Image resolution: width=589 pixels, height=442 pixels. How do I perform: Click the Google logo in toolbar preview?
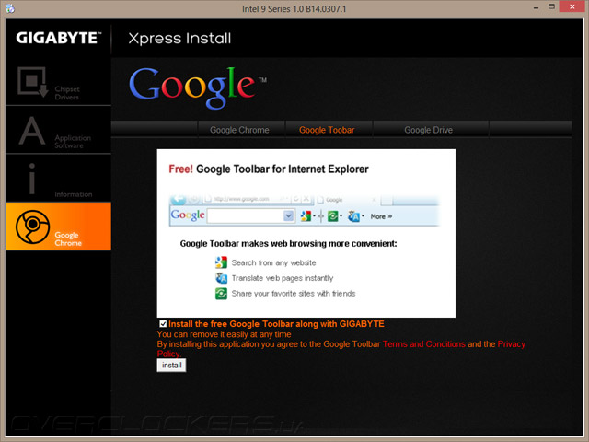click(188, 215)
